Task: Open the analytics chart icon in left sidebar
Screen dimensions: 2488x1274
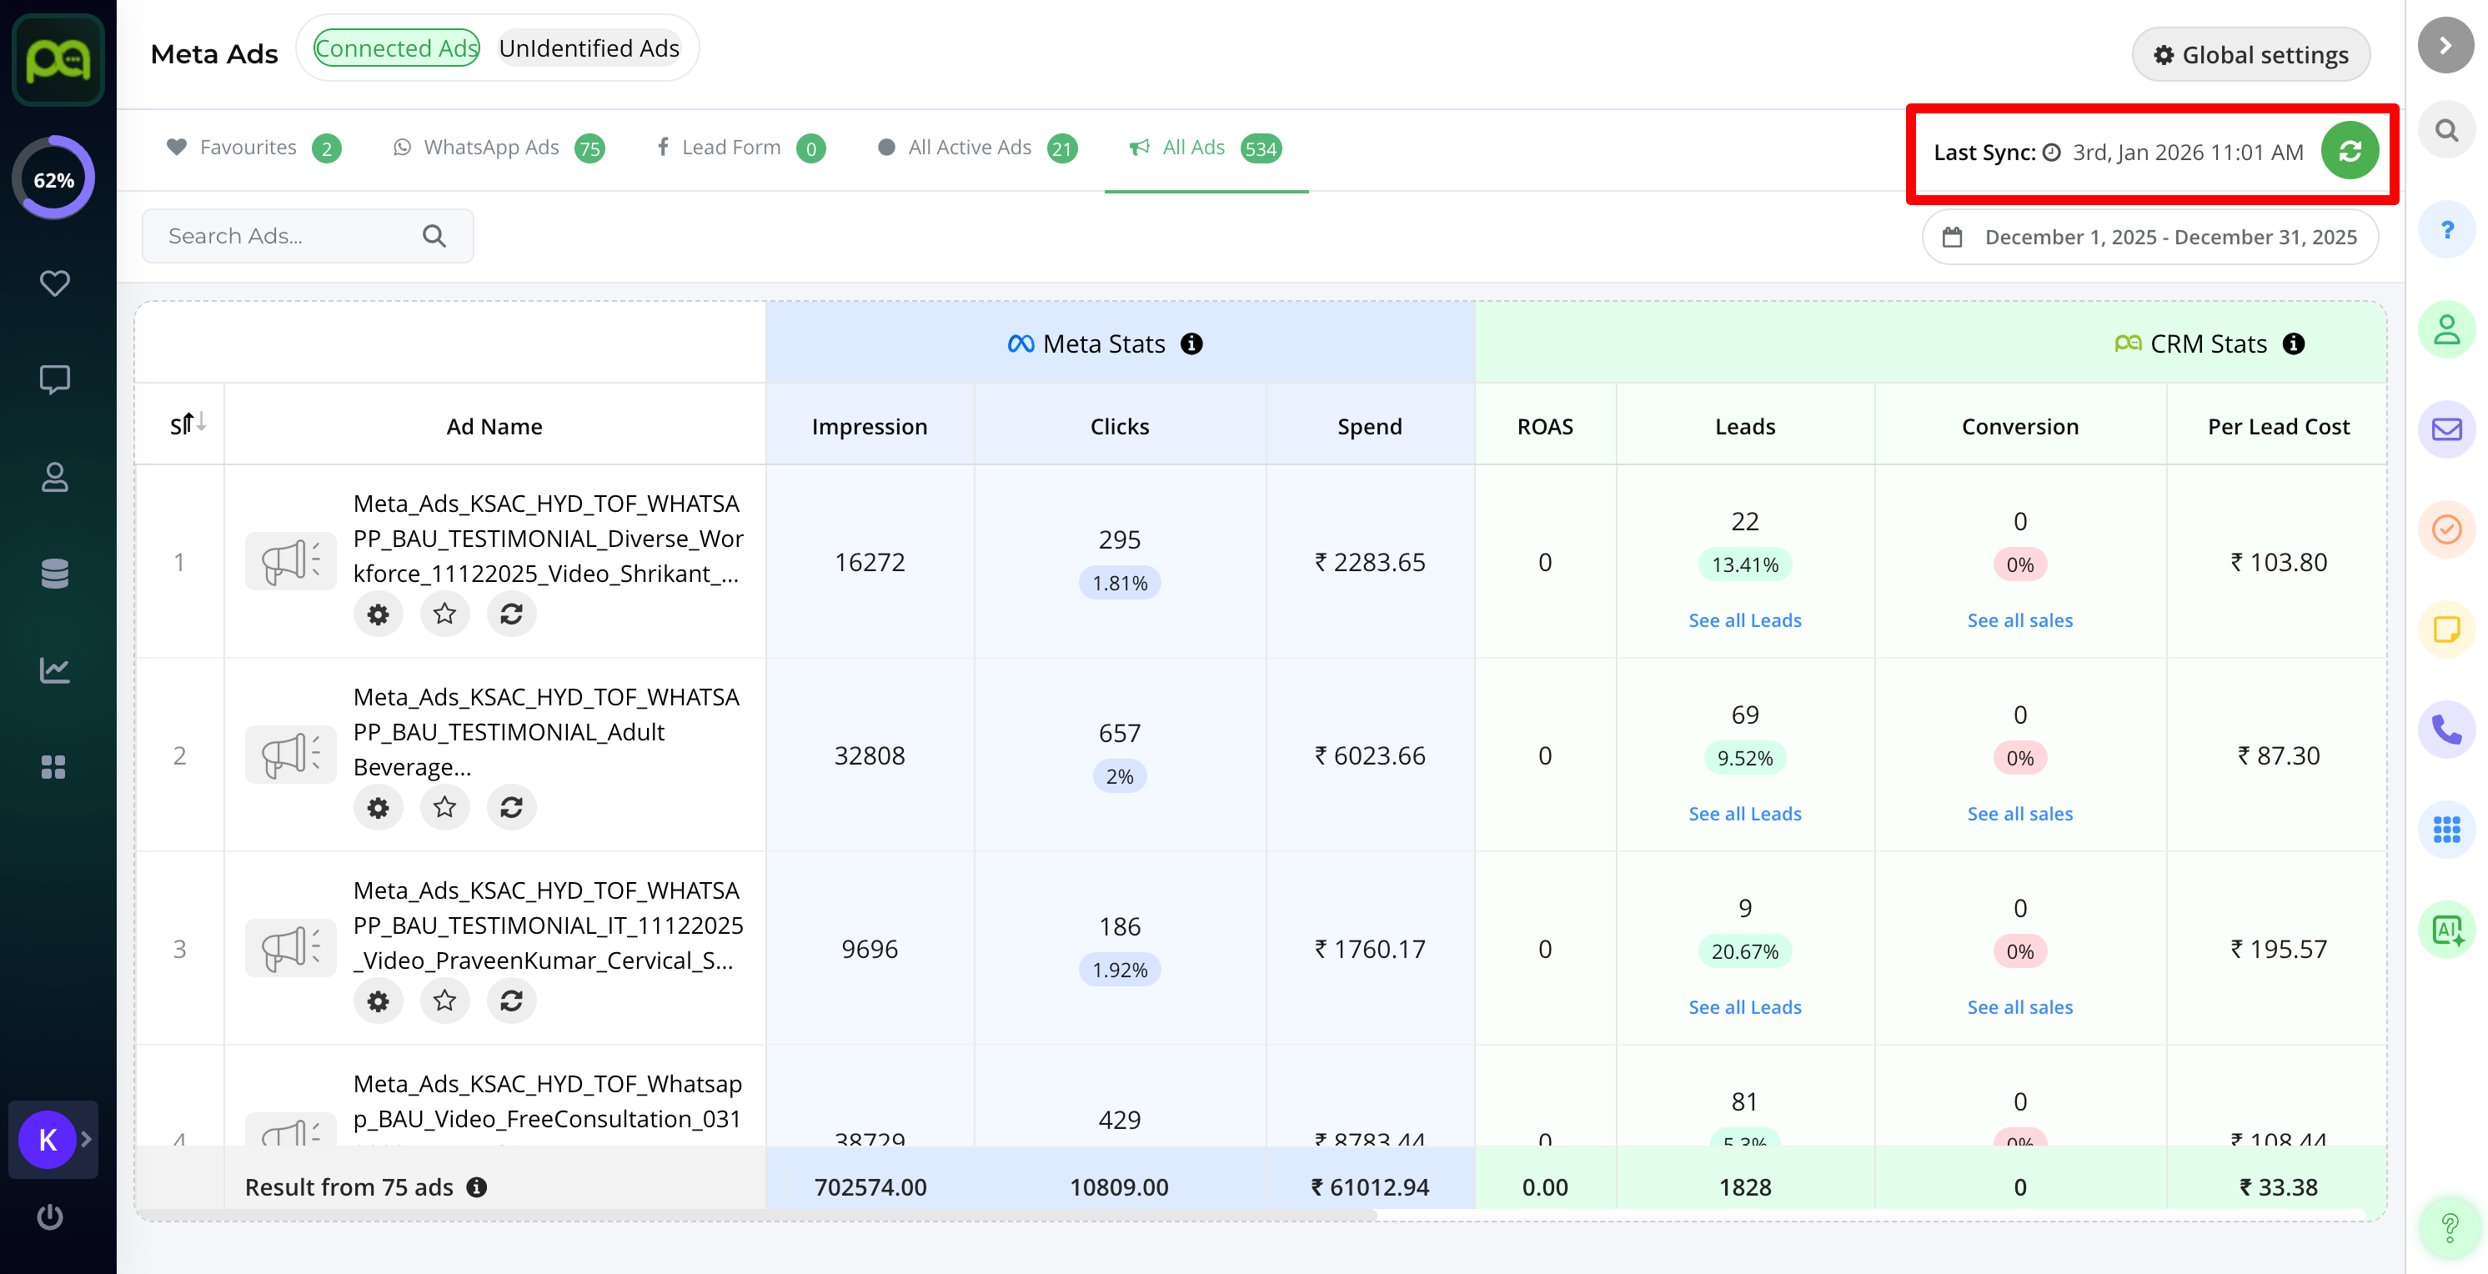Action: (54, 670)
